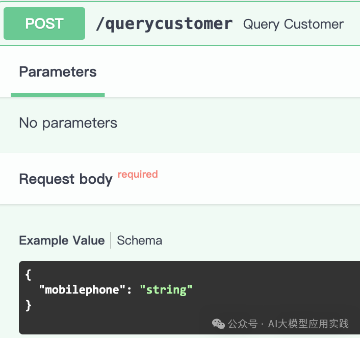Switch to the Parameters tab
This screenshot has width=360, height=338.
[x=58, y=72]
